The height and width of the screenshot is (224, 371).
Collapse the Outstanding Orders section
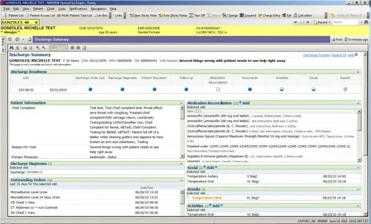(x=181, y=180)
